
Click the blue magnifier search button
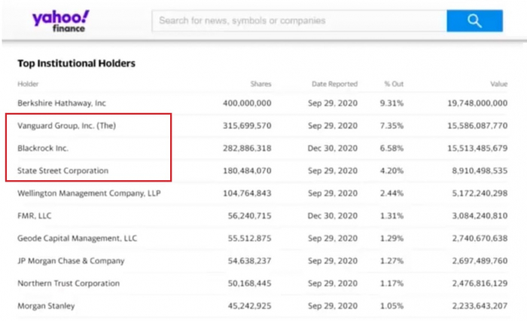(474, 21)
